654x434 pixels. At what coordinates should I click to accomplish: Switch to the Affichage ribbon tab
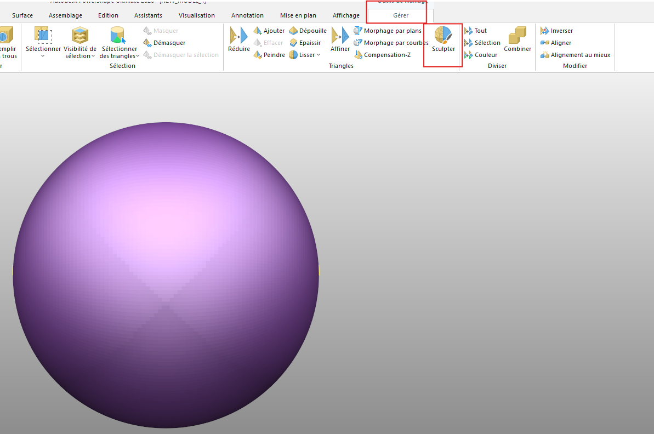(346, 15)
